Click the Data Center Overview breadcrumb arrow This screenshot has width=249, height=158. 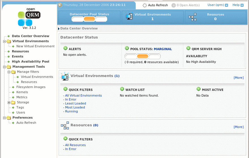coord(59,29)
